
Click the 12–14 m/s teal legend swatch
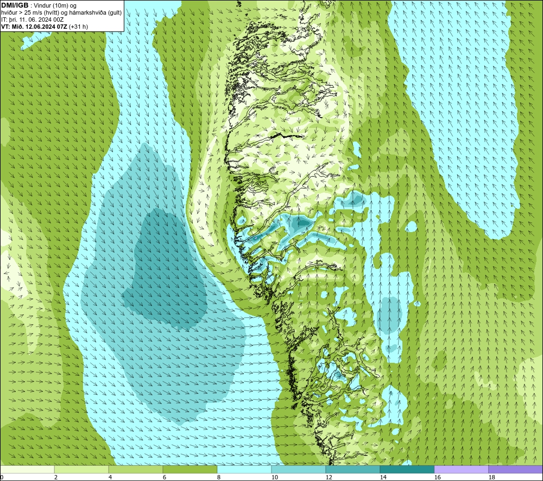click(x=352, y=469)
